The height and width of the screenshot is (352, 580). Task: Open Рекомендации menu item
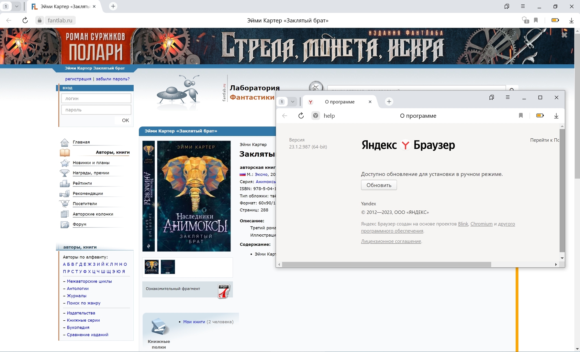[x=88, y=193]
